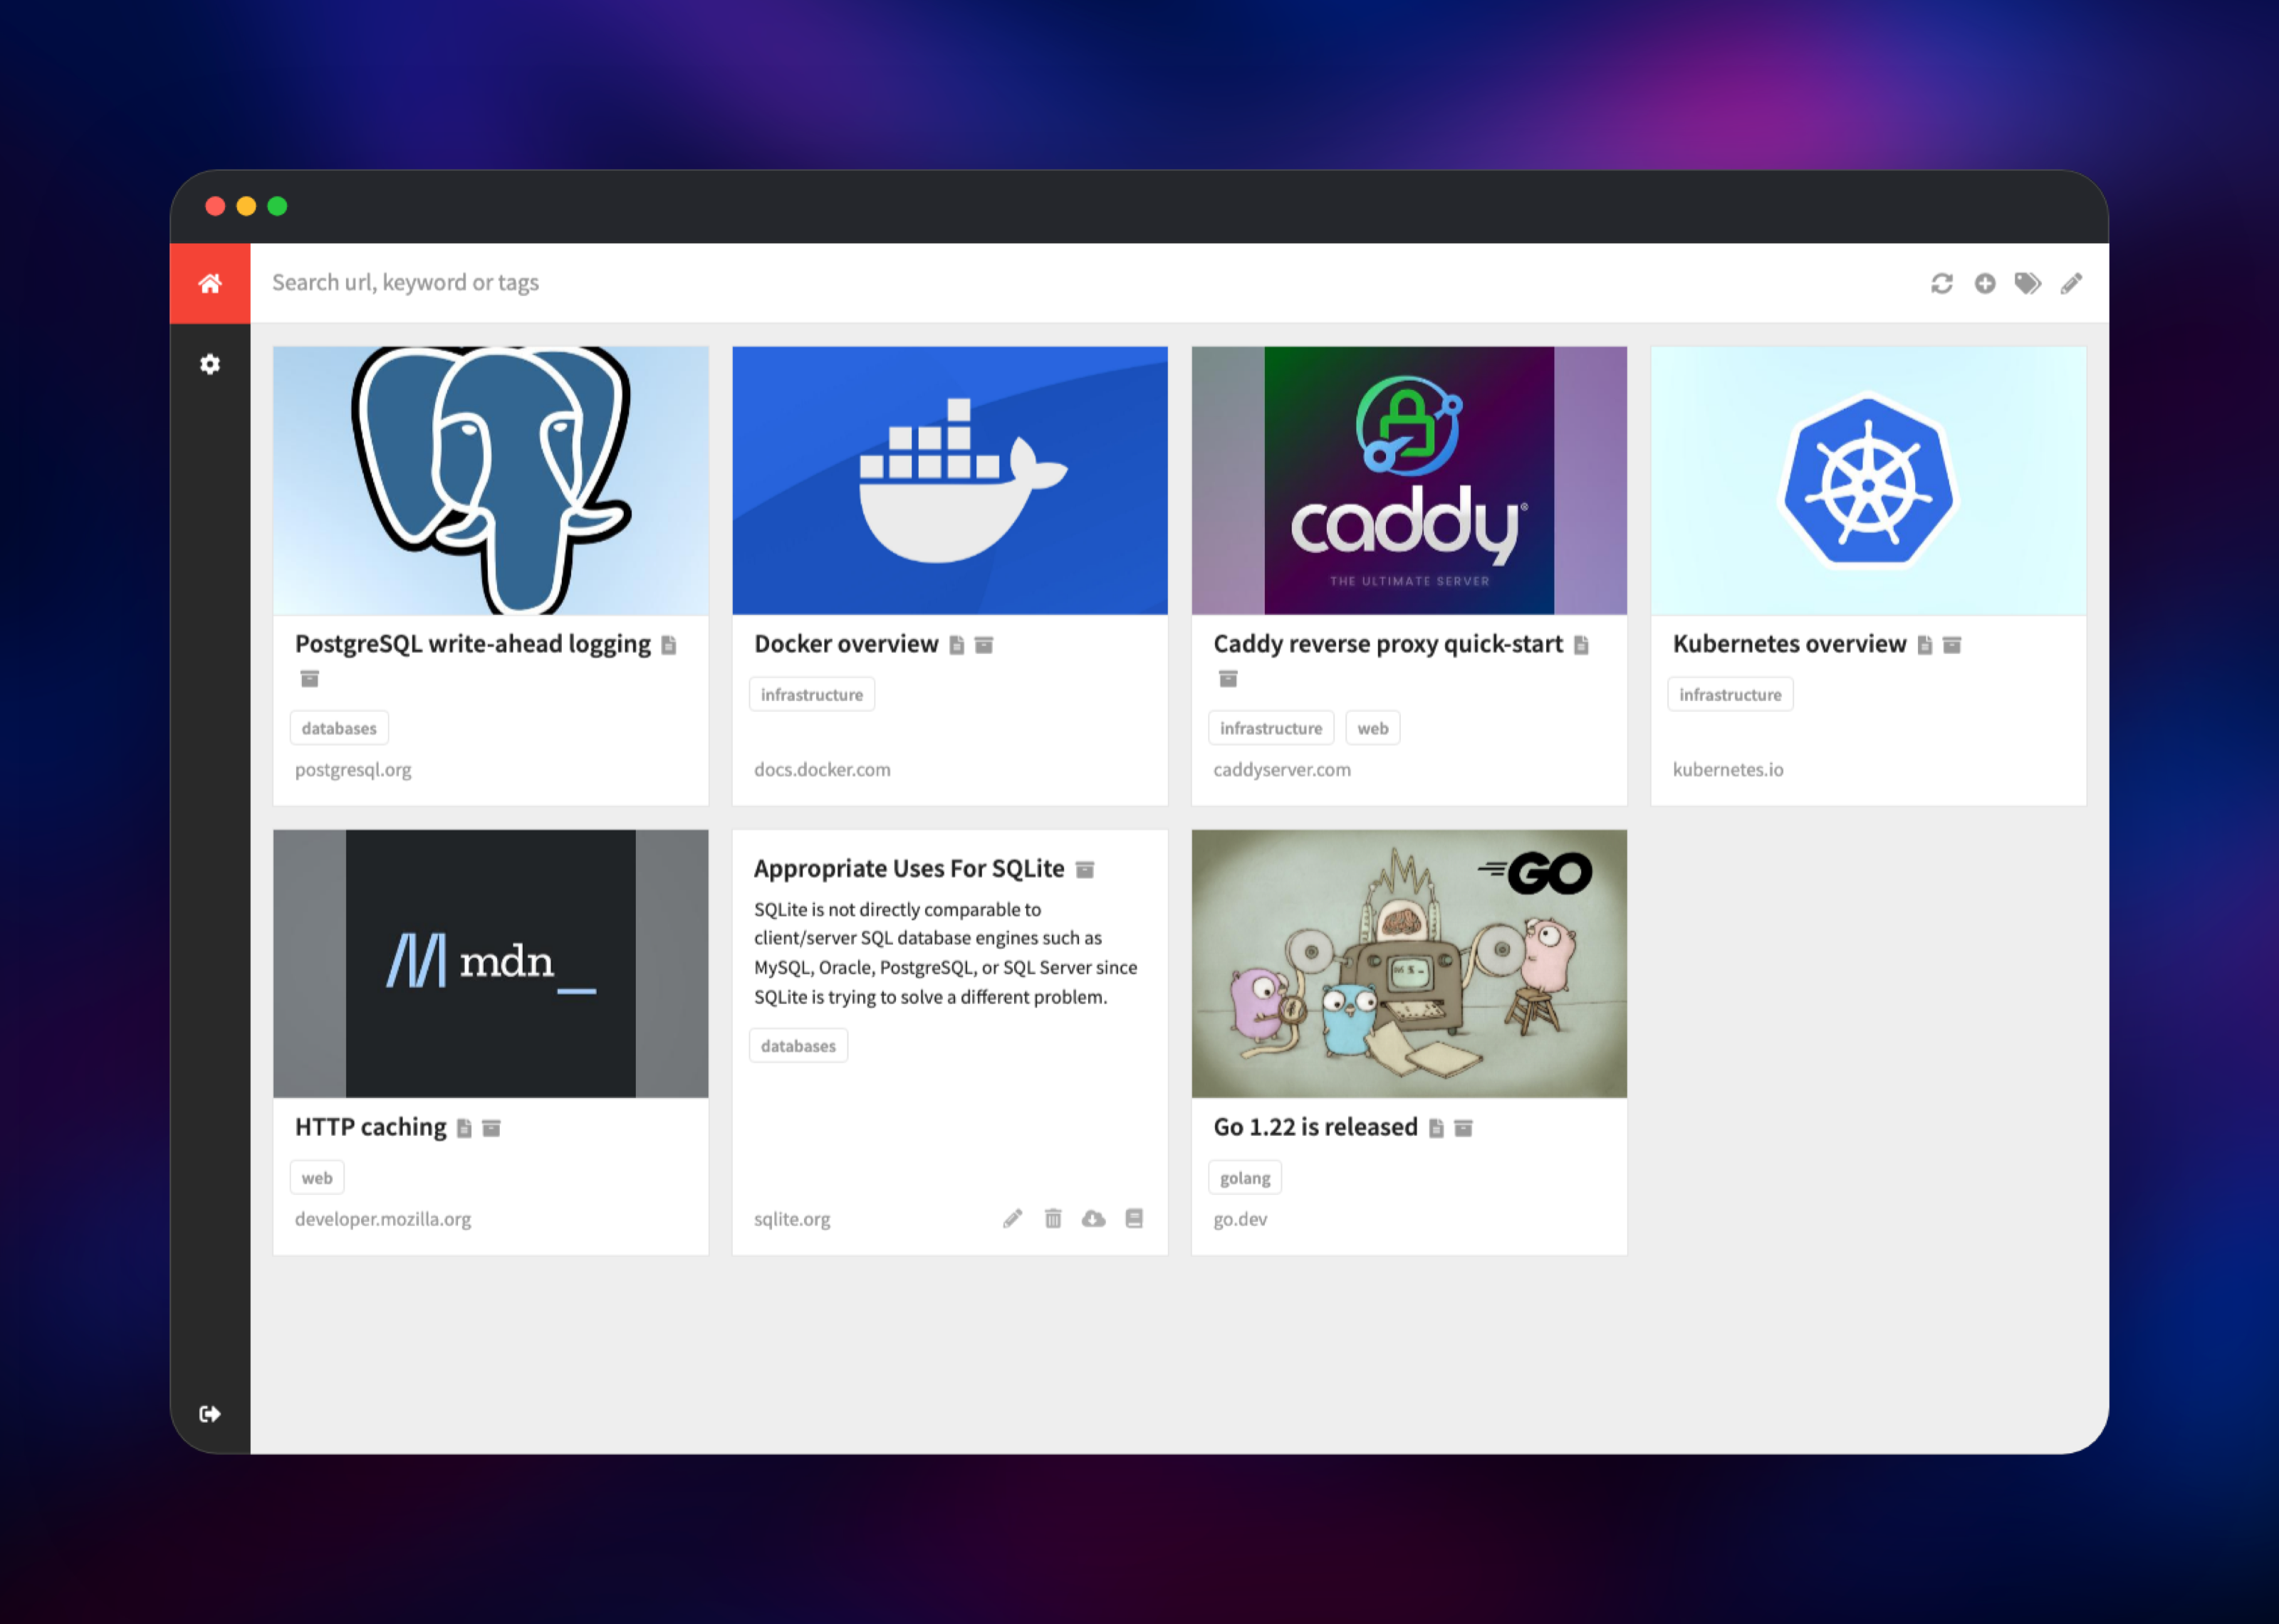Click the search url, keyword or tags field
The image size is (2279, 1624).
pos(1090,283)
